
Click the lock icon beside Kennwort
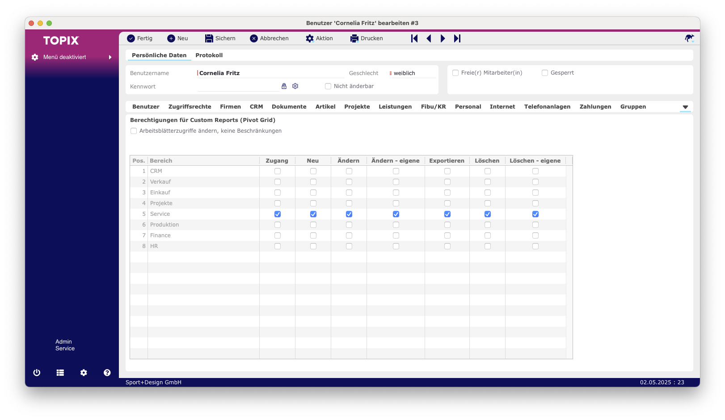click(x=284, y=86)
